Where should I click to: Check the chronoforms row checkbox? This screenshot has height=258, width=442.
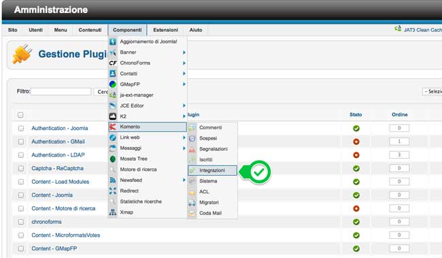[21, 222]
